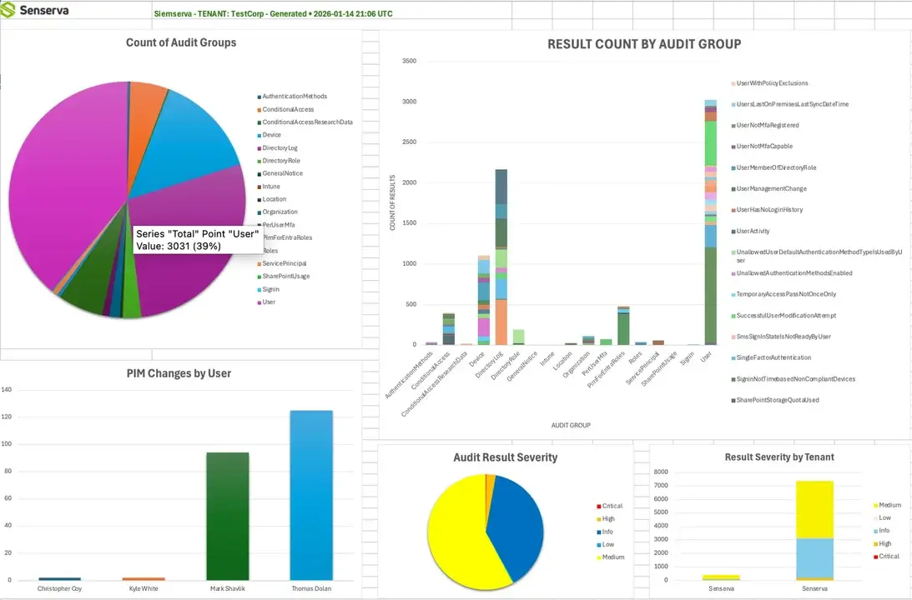Select the Medium severity yellow swatch

[874, 504]
